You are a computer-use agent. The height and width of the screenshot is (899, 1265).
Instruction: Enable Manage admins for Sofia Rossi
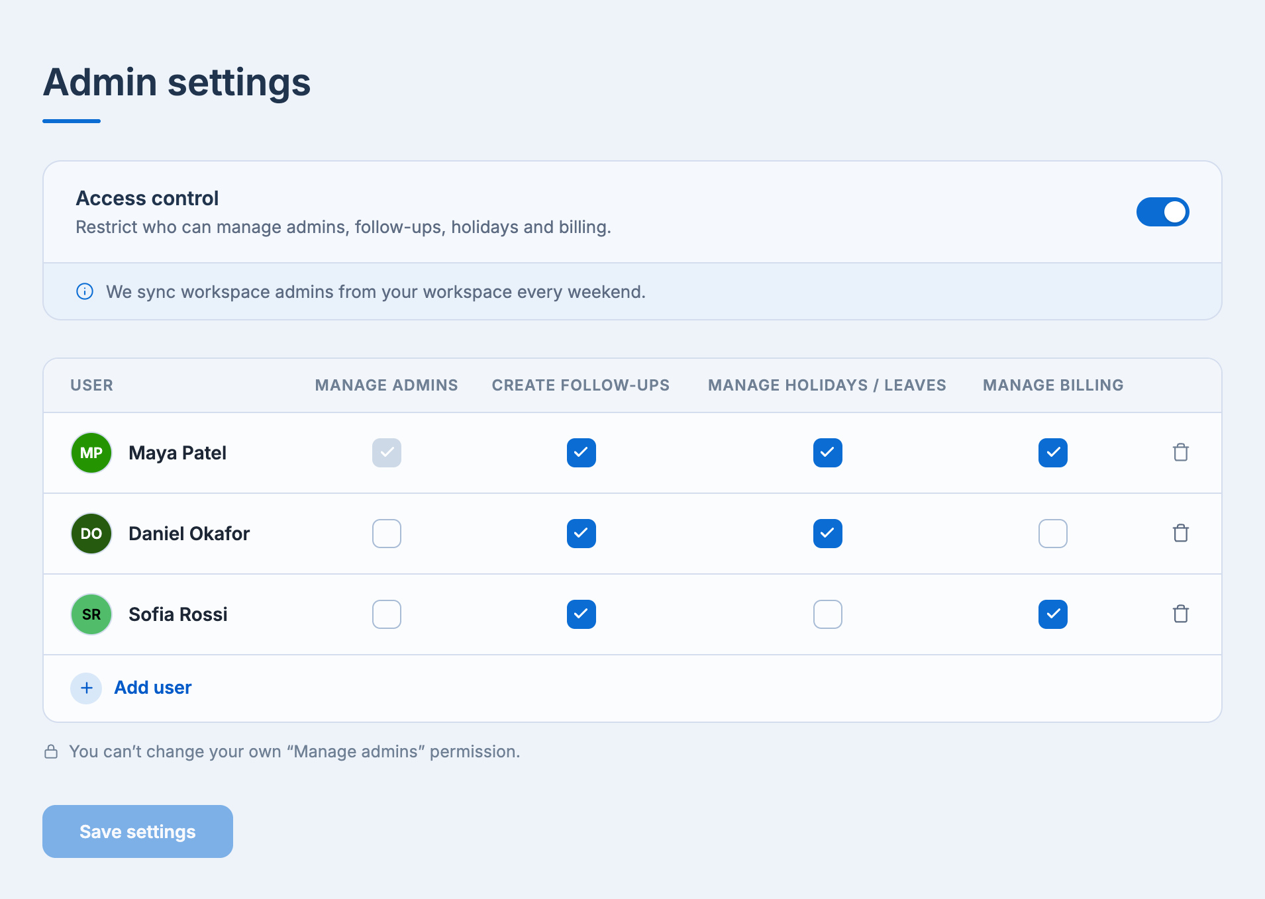tap(387, 614)
